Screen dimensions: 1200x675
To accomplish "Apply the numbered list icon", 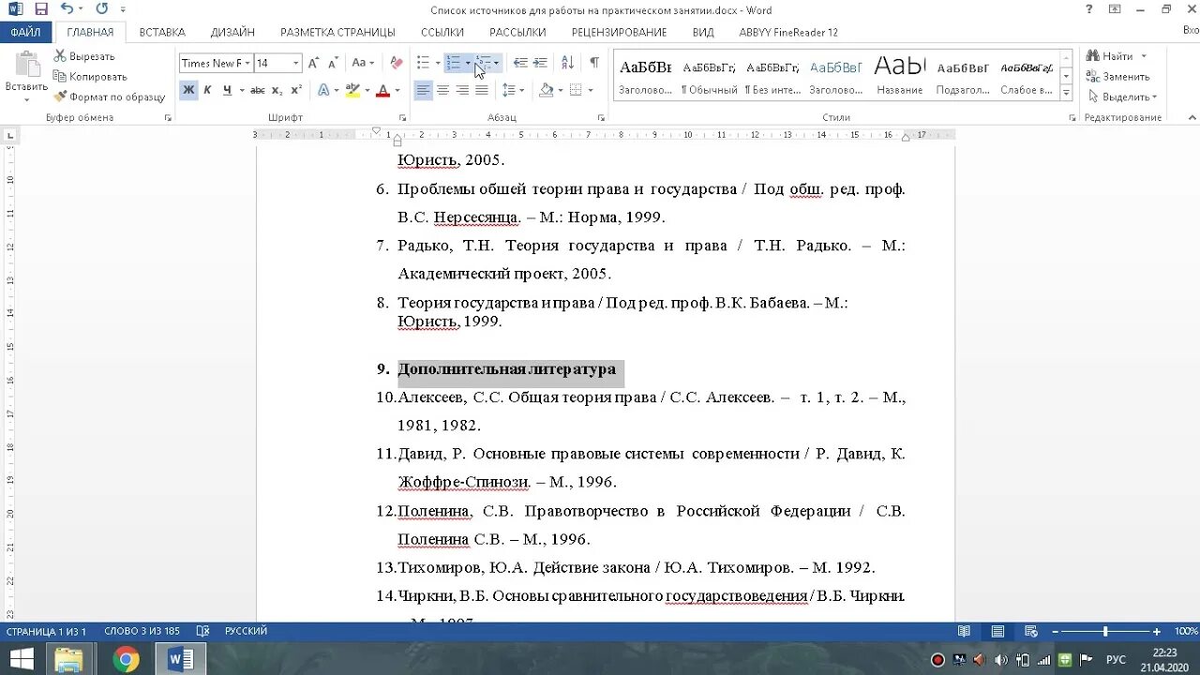I will pos(453,63).
